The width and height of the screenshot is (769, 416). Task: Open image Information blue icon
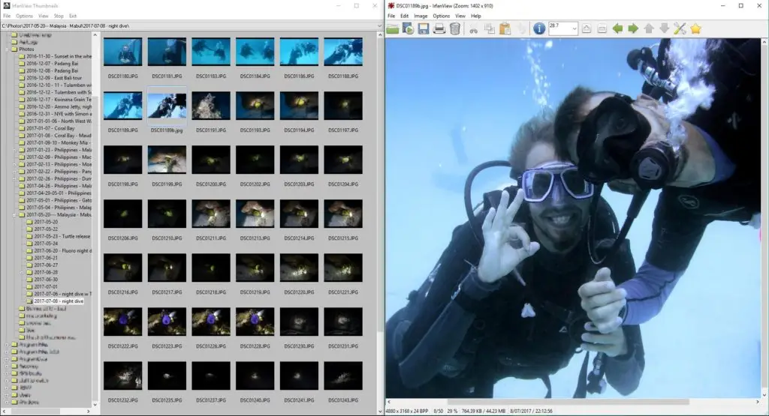pyautogui.click(x=538, y=28)
